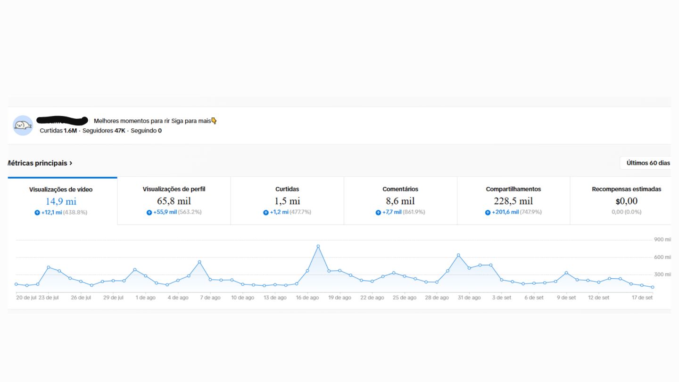Screen dimensions: 679x382
Task: Click the "900 mi" y-axis label
Action: click(662, 240)
